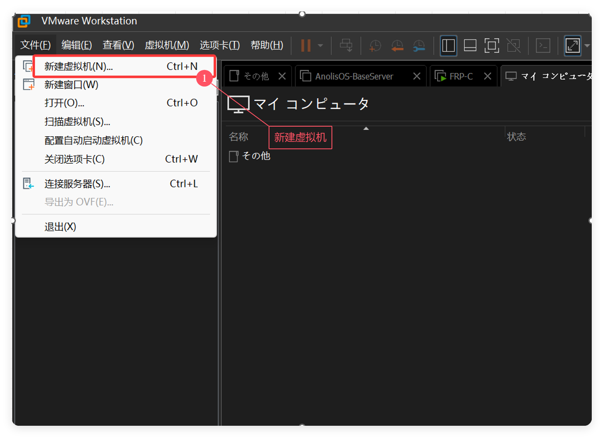
Task: Click the stretch guest display icon
Action: (573, 46)
